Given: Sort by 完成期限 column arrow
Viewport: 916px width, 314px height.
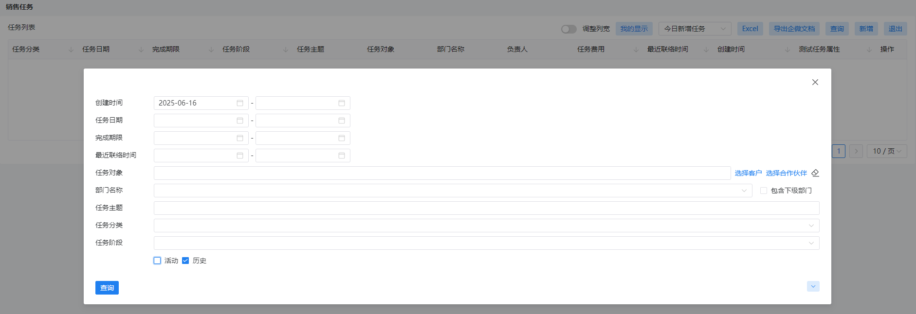Looking at the screenshot, I should point(211,50).
